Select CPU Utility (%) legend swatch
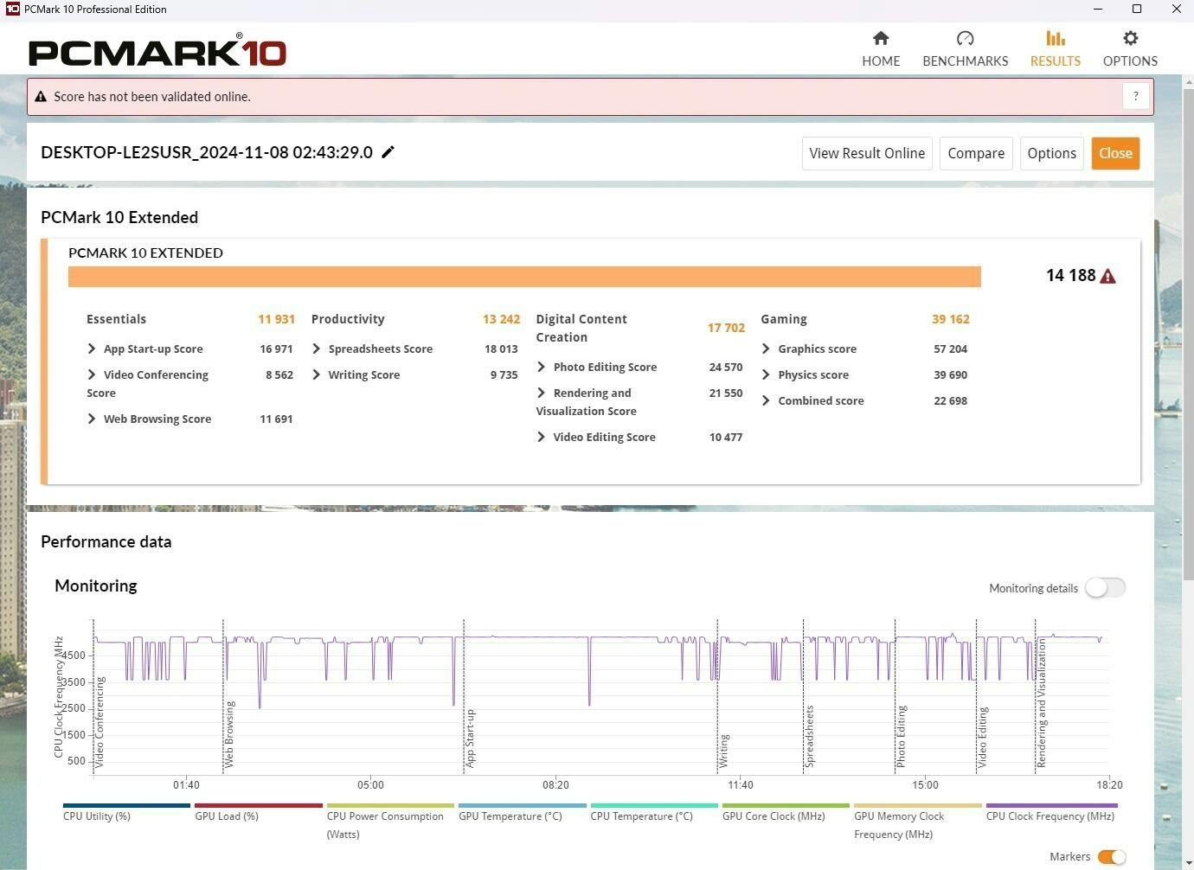1194x870 pixels. pos(126,805)
